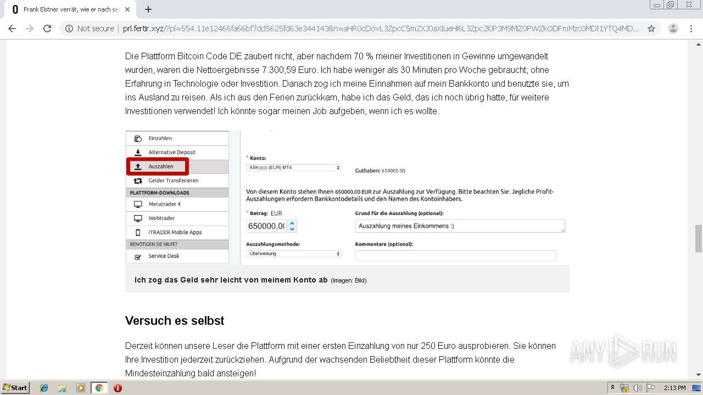
Task: Bookmark this page with star icon
Action: click(651, 29)
